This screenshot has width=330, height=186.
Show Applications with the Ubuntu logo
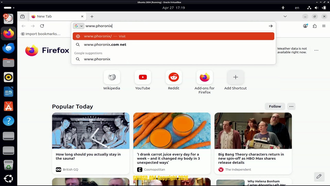[x=9, y=179]
